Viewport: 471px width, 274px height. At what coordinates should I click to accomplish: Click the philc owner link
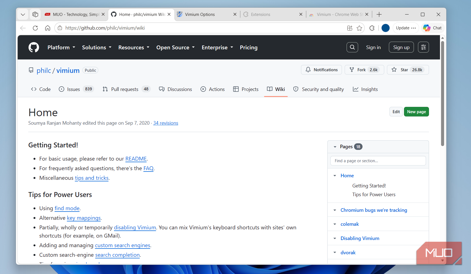pos(44,70)
